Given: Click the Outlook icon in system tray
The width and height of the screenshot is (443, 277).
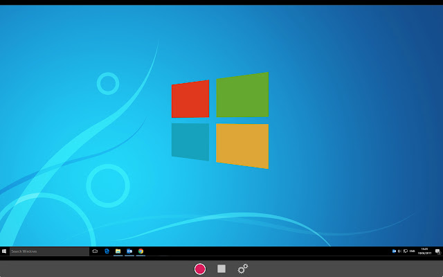Looking at the screenshot, I should tap(394, 251).
